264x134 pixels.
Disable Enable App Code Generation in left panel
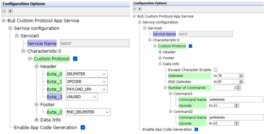pos(83,128)
